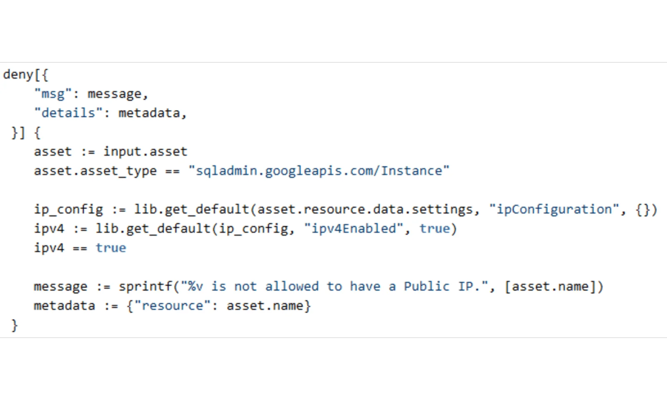Click the "details" key string

click(x=68, y=113)
